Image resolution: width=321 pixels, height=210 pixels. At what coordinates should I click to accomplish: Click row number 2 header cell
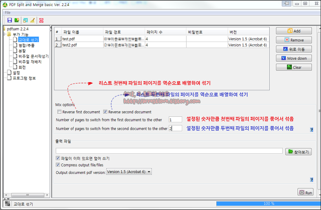coord(58,45)
